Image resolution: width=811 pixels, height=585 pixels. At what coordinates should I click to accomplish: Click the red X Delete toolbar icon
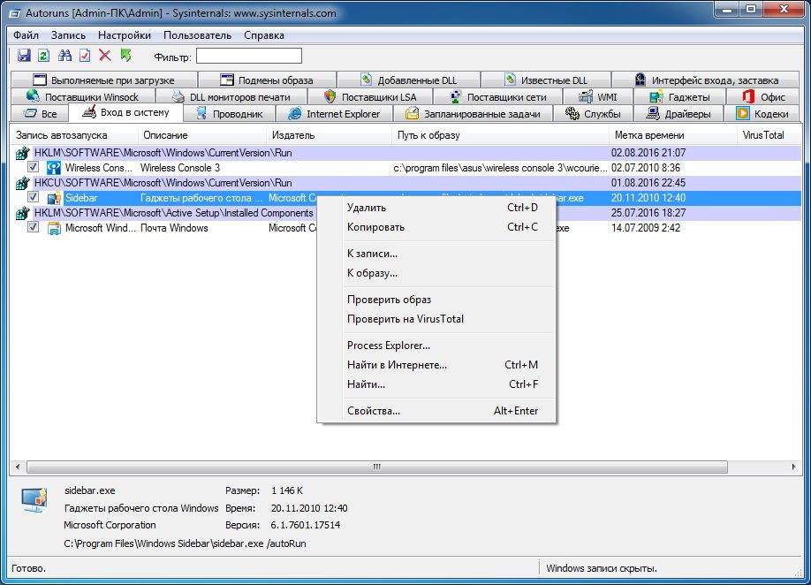(x=105, y=56)
